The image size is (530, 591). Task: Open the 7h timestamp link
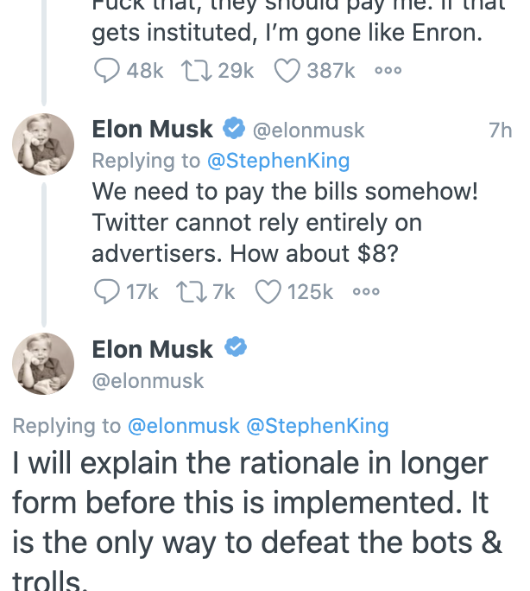[x=500, y=130]
